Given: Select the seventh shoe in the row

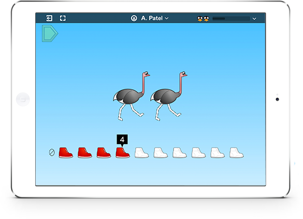Looking at the screenshot, I should 179,153.
